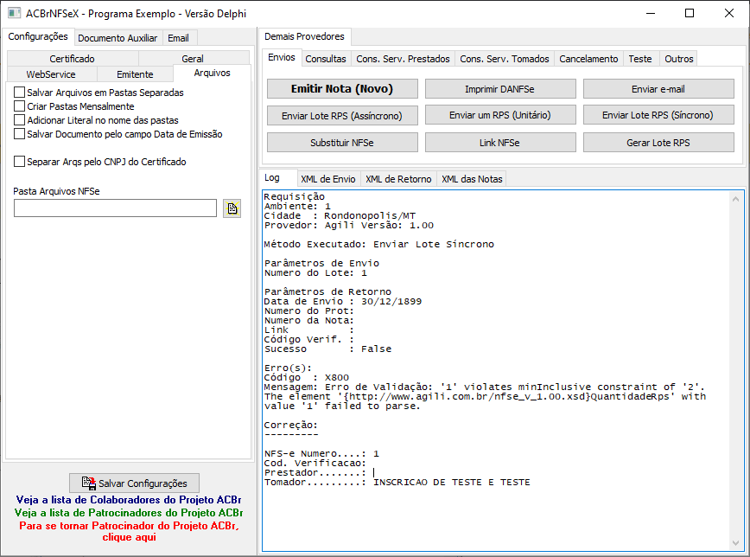The image size is (750, 557).
Task: Select the Arquivos tab
Action: coord(212,73)
